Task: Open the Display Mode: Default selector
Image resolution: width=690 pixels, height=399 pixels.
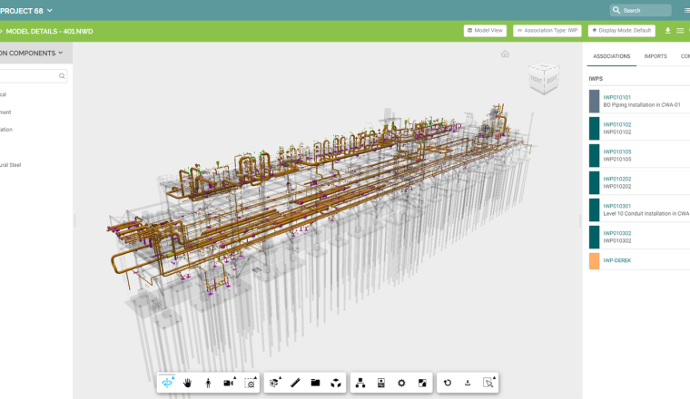Action: [x=622, y=31]
